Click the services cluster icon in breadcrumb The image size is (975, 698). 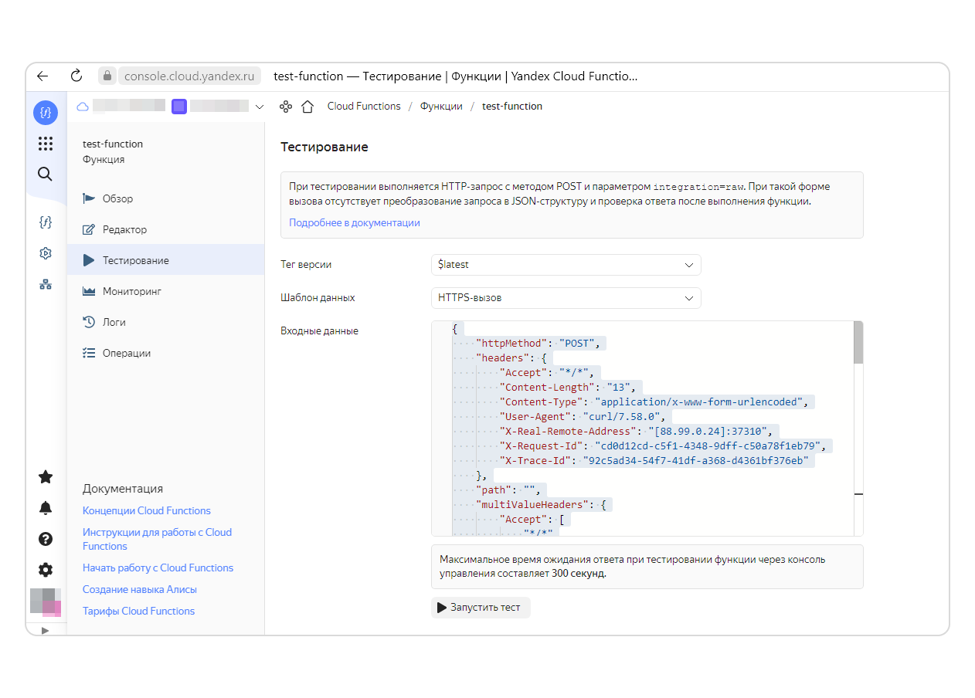tap(285, 107)
